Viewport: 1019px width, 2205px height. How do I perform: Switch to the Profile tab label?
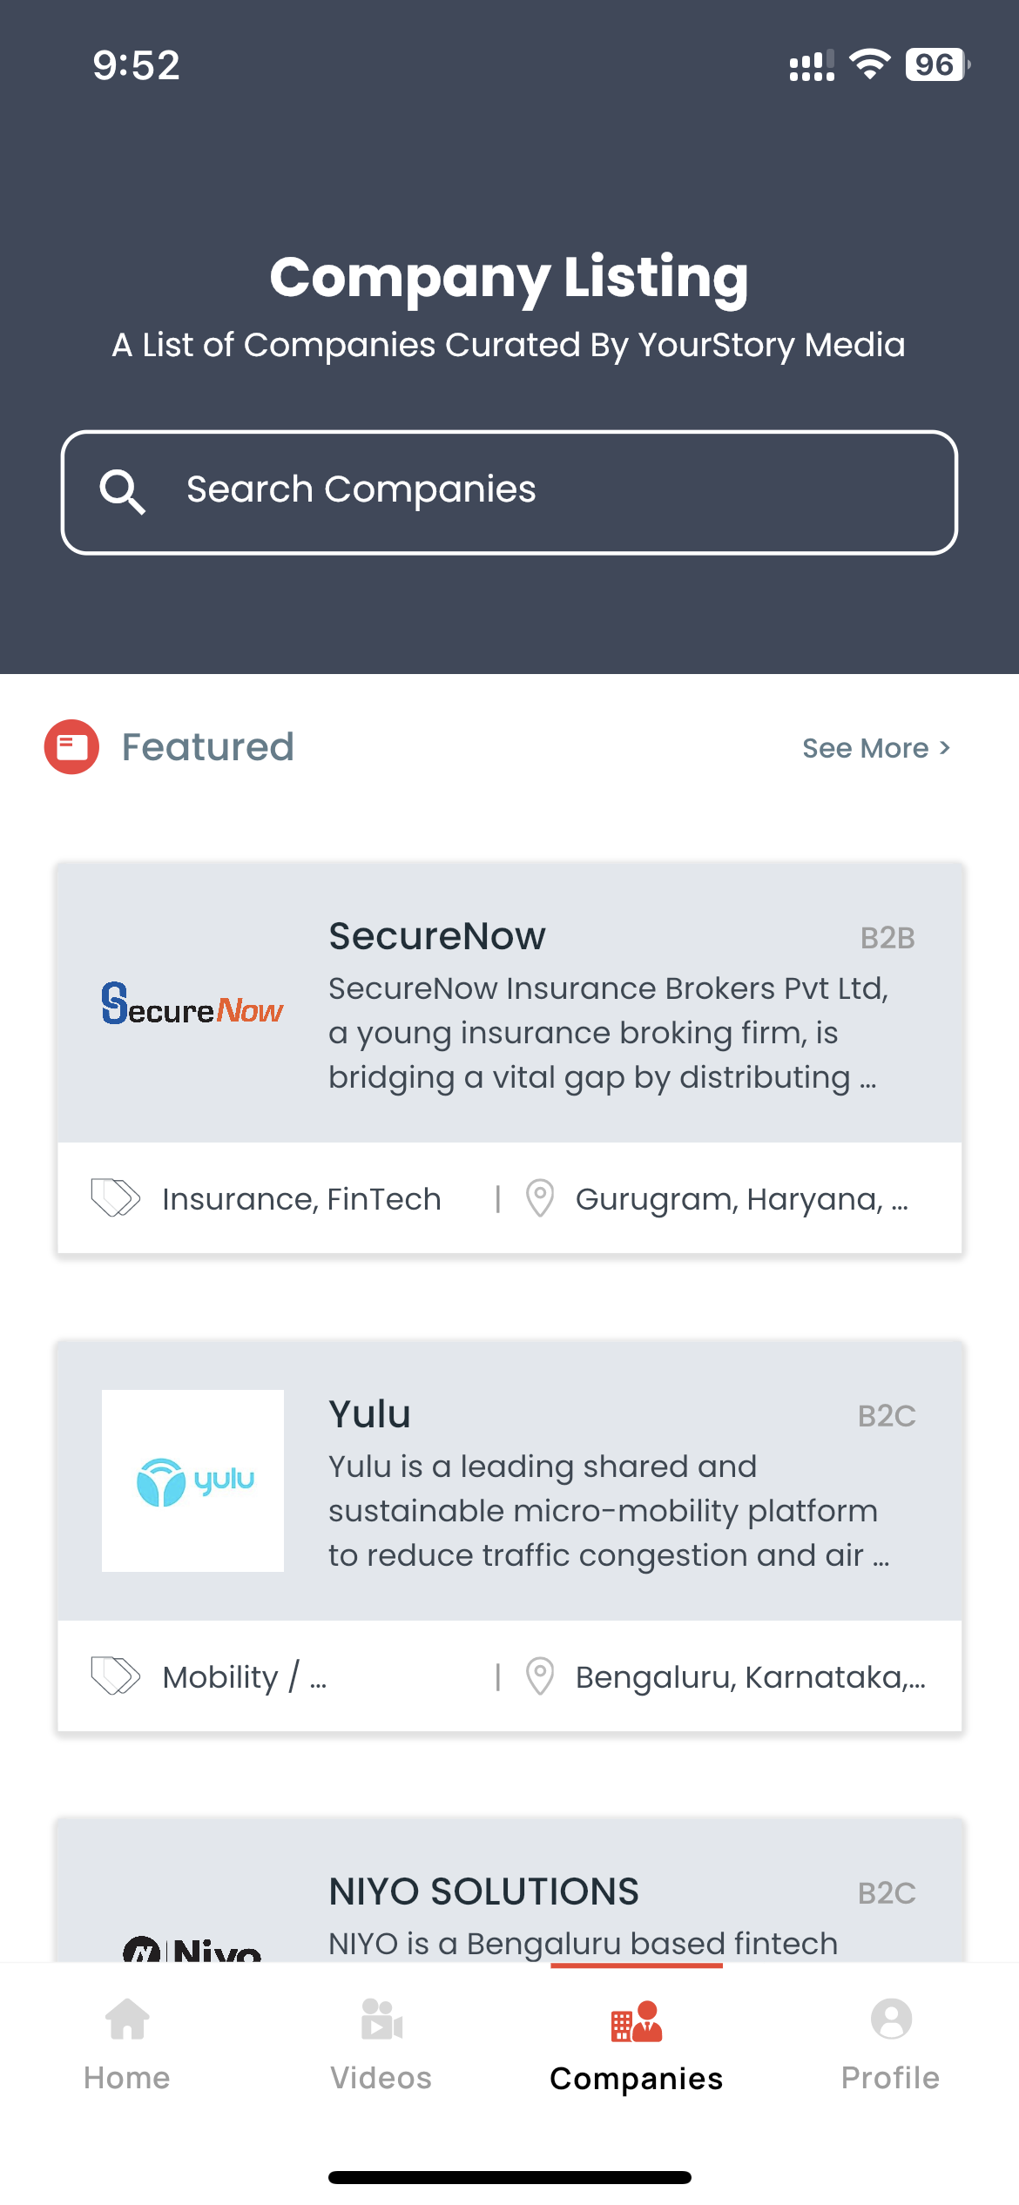click(891, 2078)
